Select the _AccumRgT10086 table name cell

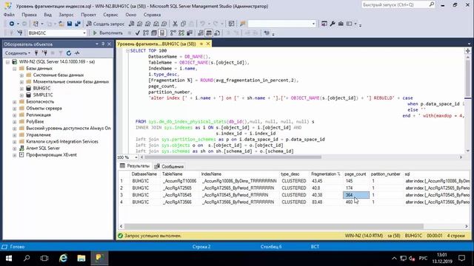(179, 181)
